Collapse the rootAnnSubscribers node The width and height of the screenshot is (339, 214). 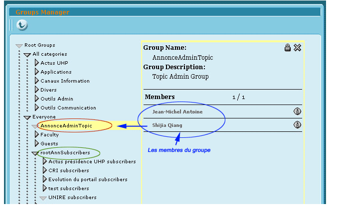click(x=35, y=153)
